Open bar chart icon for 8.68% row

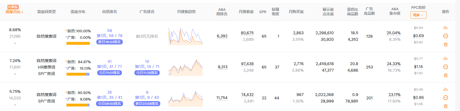(x=446, y=28)
